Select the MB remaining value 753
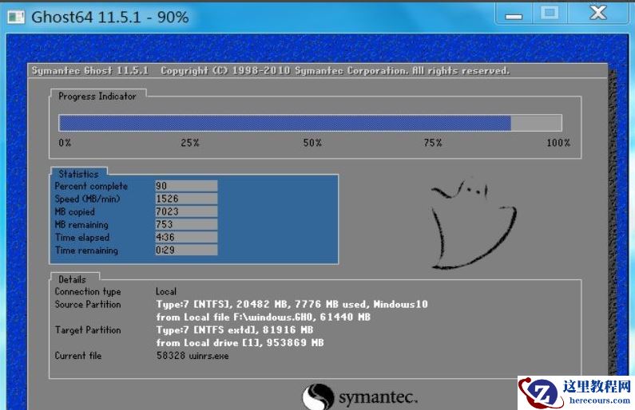635x410 pixels. click(x=186, y=224)
